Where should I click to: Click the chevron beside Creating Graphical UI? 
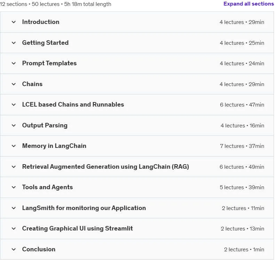tap(14, 228)
